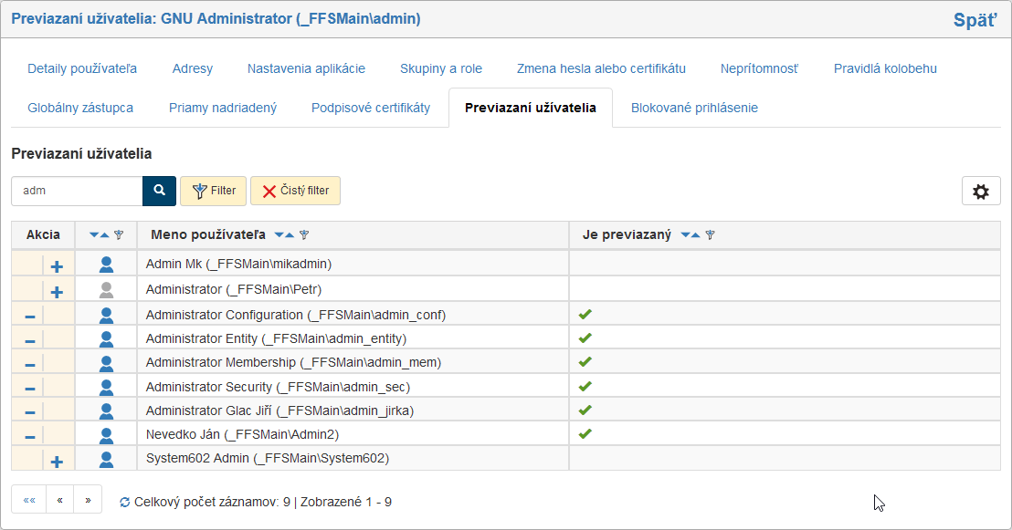This screenshot has width=1012, height=530.
Task: Click the magnifier search button
Action: click(x=159, y=191)
